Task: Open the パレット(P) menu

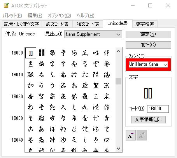Action: [12, 16]
